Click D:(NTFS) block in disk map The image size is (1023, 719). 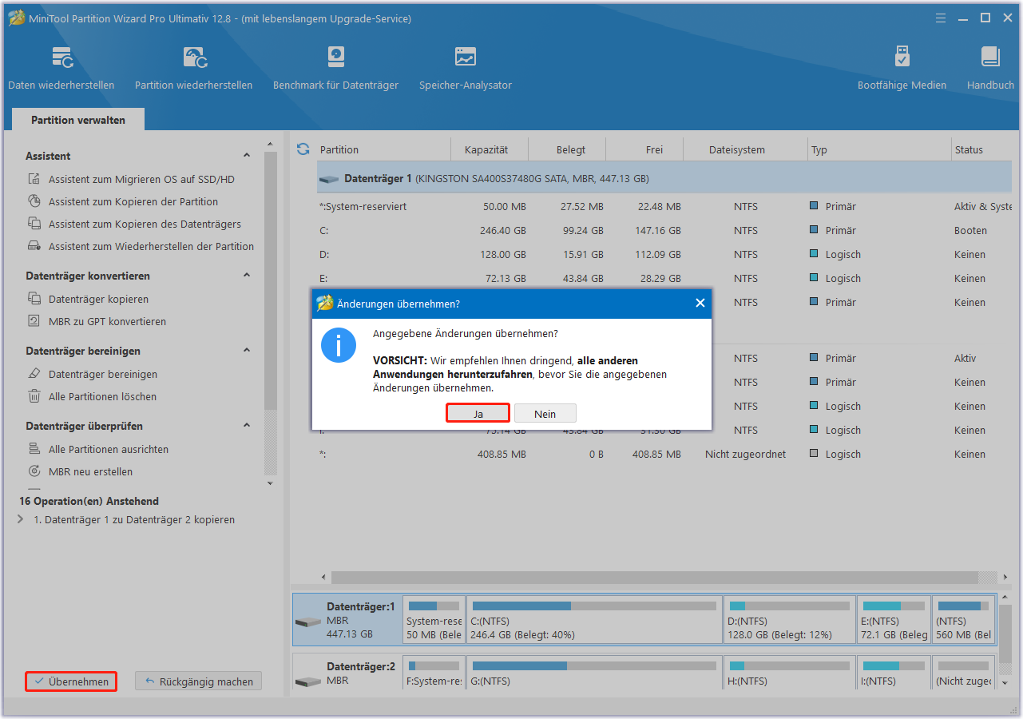pyautogui.click(x=789, y=620)
